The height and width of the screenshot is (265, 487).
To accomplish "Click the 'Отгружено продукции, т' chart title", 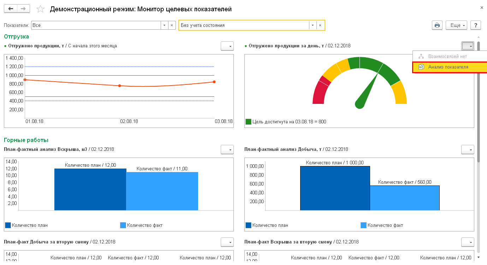I will point(35,46).
